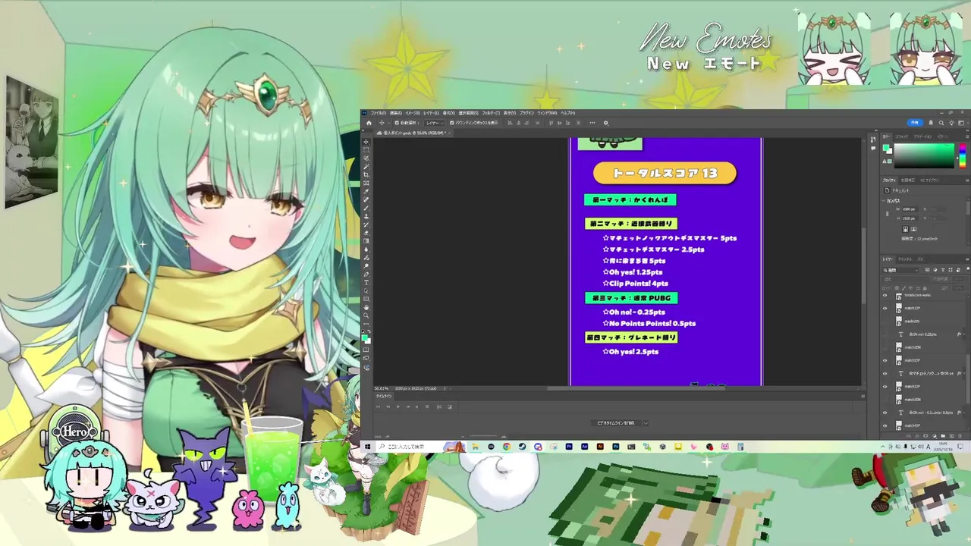The image size is (971, 546).
Task: Click the blue Share button
Action: 915,123
